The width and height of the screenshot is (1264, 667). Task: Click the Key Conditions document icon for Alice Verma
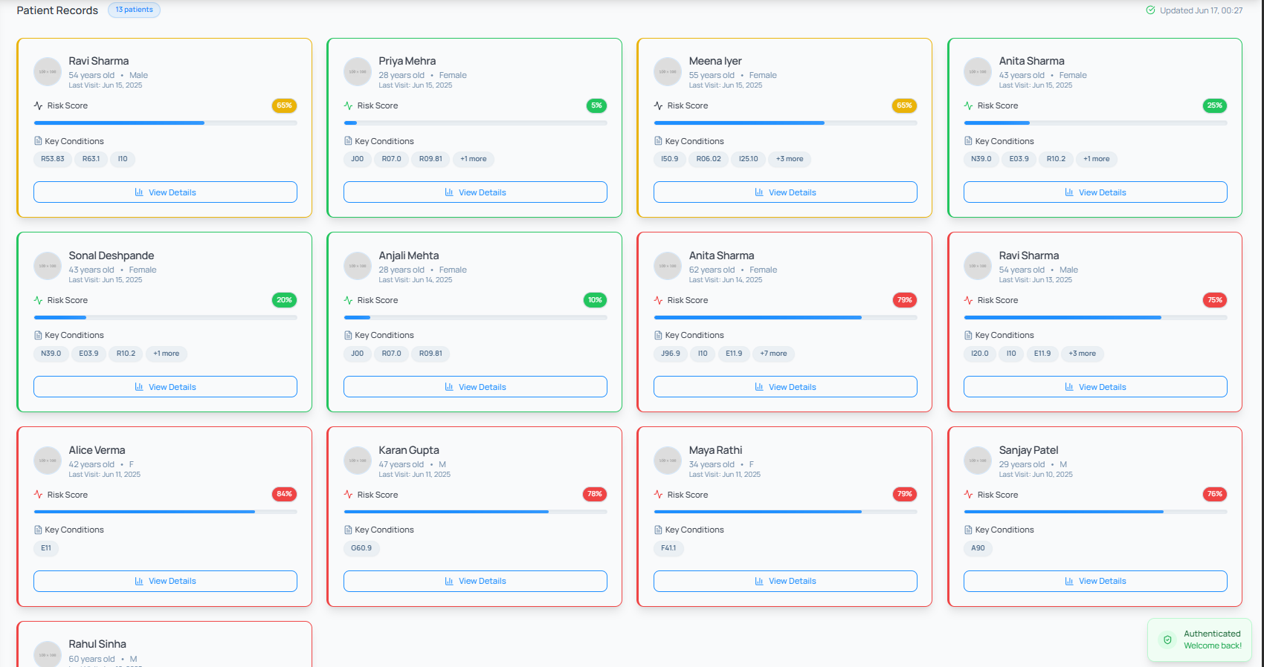[38, 530]
